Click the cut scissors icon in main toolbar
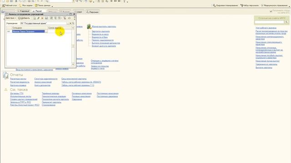This screenshot has width=291, height=163. point(16,1)
